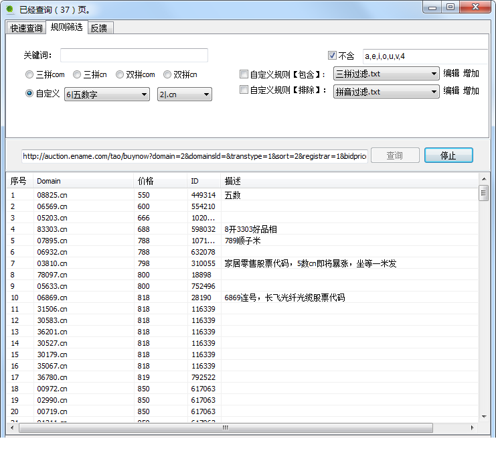Click the 查询 button
Viewport: 496px width, 453px height.
[x=395, y=155]
